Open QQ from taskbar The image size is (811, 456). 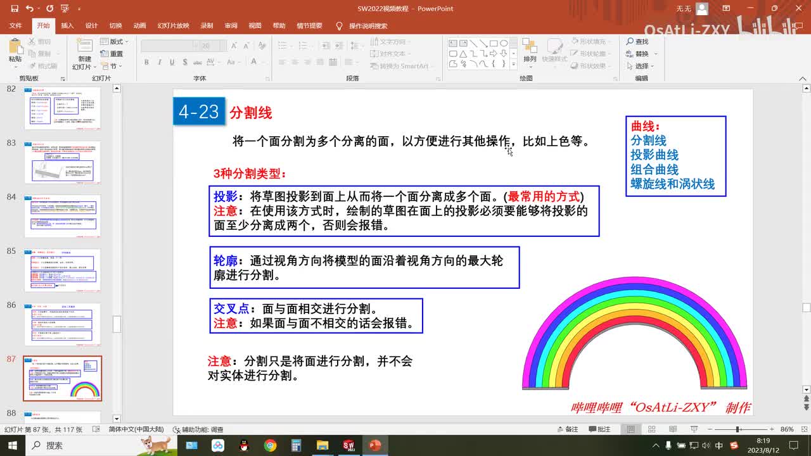(x=244, y=445)
